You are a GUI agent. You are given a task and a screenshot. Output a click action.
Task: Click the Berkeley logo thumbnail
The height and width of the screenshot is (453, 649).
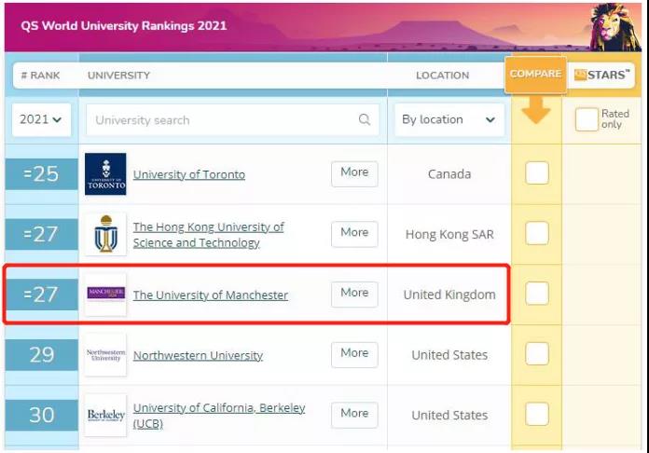coord(105,415)
